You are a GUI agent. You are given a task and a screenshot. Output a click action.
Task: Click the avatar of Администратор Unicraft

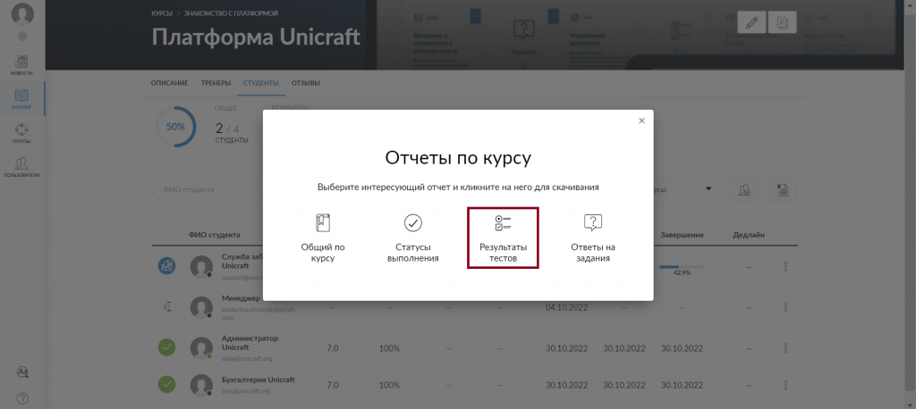[x=201, y=348]
